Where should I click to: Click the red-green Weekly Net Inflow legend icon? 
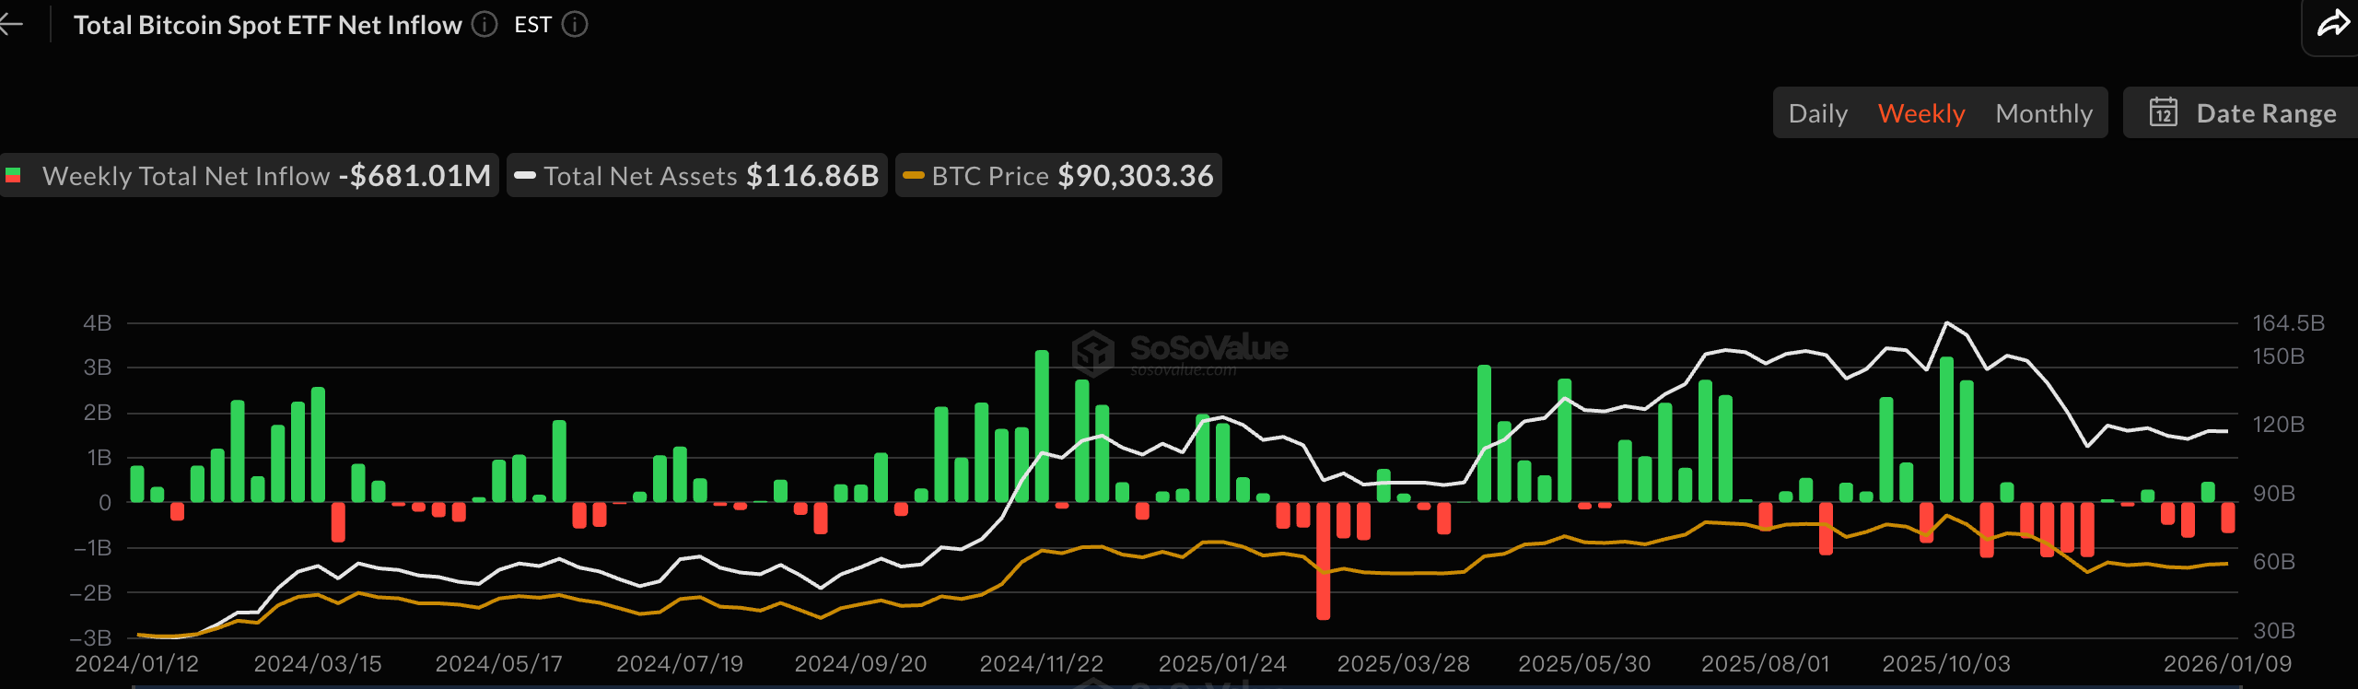point(14,175)
